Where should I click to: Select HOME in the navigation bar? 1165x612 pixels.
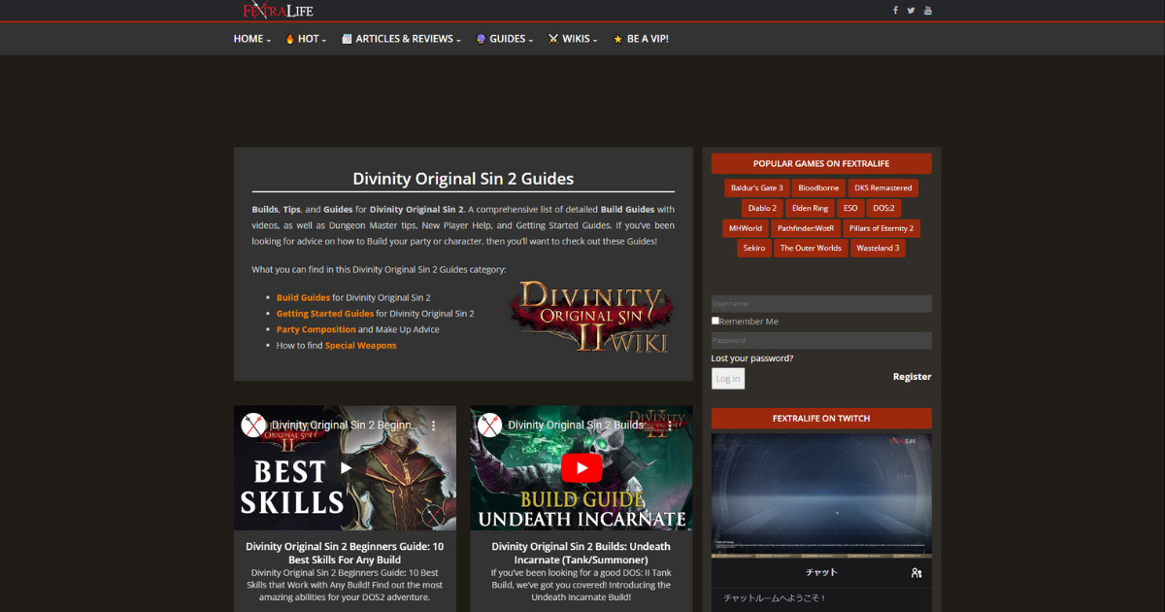pos(249,39)
